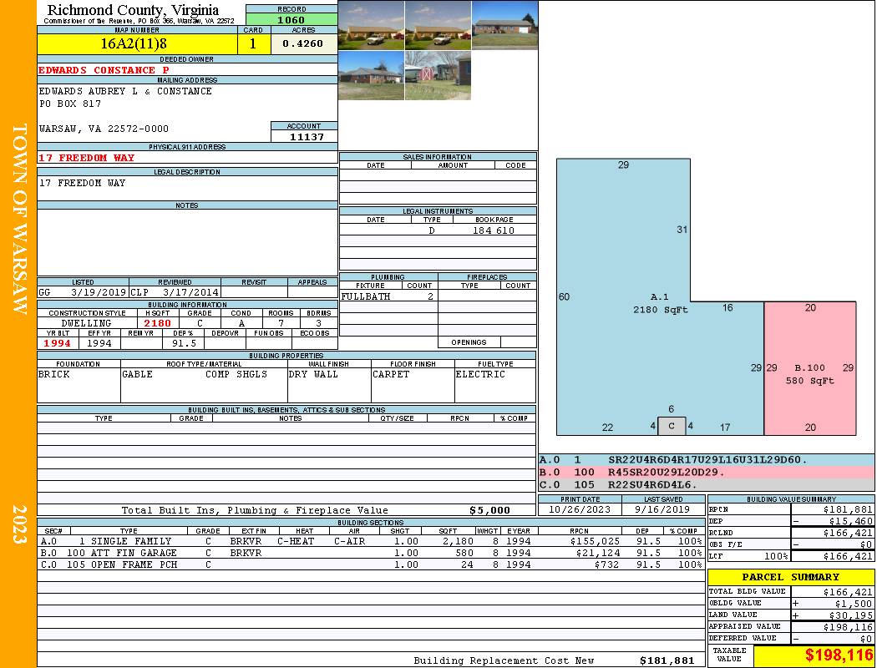Click the red taxable value $198,116
Screen dimensions: 877x668
point(814,656)
